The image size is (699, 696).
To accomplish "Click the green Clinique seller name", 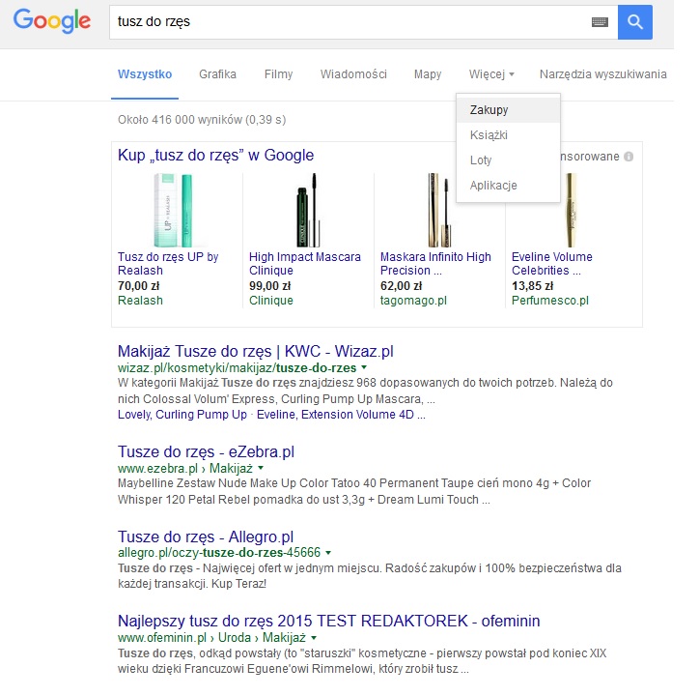I will (x=271, y=301).
